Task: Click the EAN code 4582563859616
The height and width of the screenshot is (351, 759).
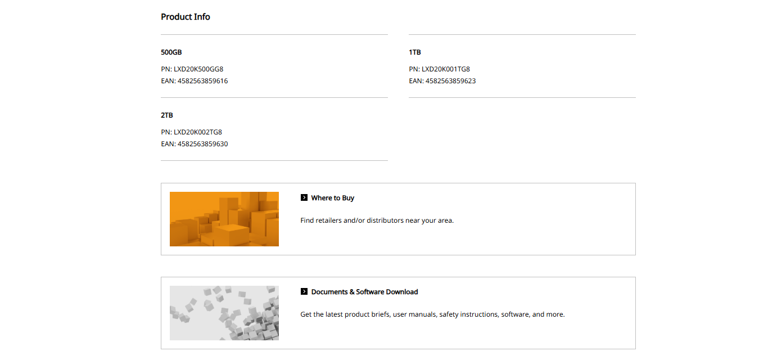Action: pyautogui.click(x=202, y=81)
